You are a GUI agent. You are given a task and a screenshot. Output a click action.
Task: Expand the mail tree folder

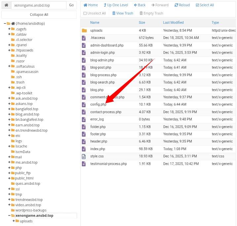click(x=9, y=157)
